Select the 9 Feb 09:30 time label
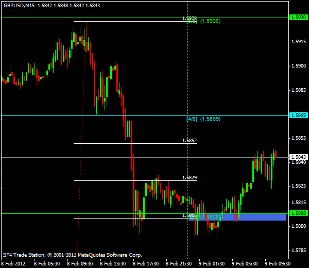The image size is (309, 268). coord(277,263)
